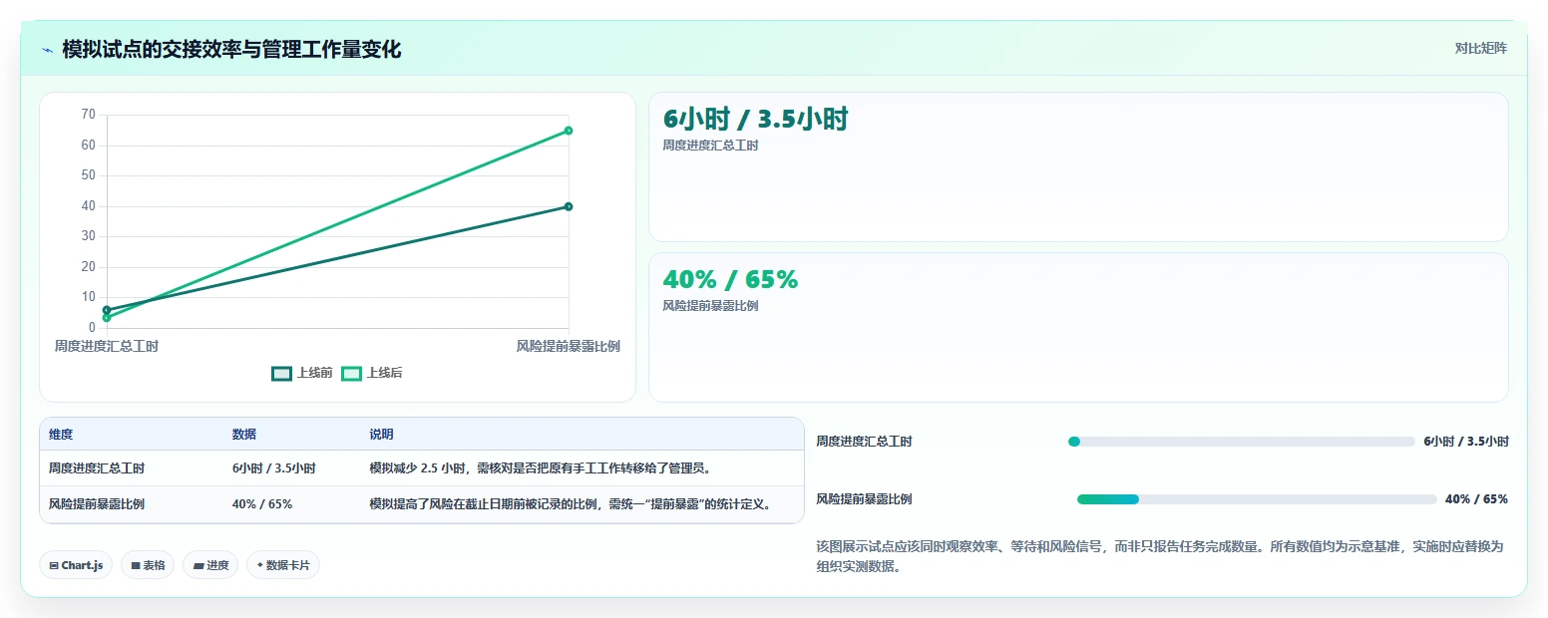Click the title 模拟试点的交接效率与管理工作量变化
Screen dimensions: 1548x618
click(x=231, y=50)
